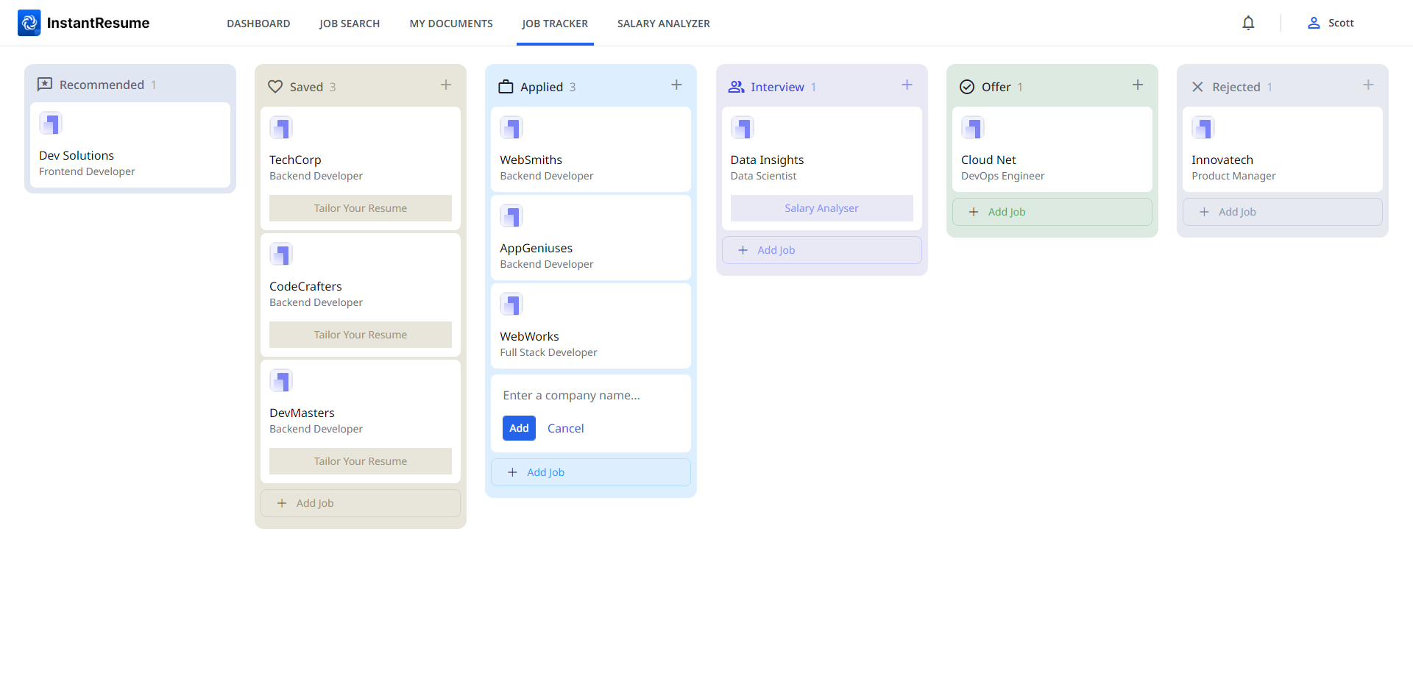The width and height of the screenshot is (1413, 676).
Task: Click the plus icon in Interview header
Action: 907,85
